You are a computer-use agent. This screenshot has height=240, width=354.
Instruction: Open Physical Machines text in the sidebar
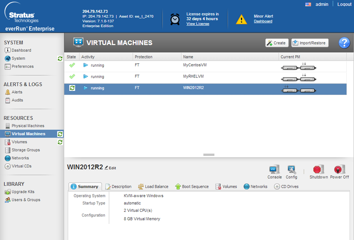pyautogui.click(x=28, y=126)
